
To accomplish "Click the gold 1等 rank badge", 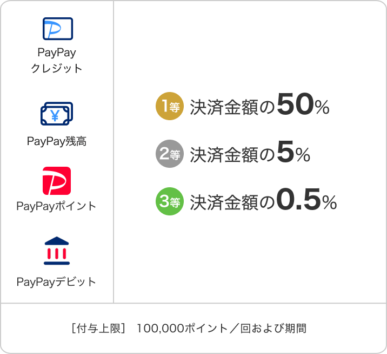I will point(170,107).
